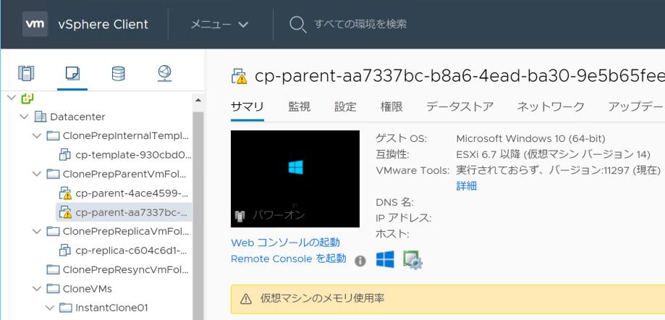Viewport: 665px width, 320px height.
Task: Click ClonePrepInternalTempl... folder icon
Action: [x=53, y=136]
